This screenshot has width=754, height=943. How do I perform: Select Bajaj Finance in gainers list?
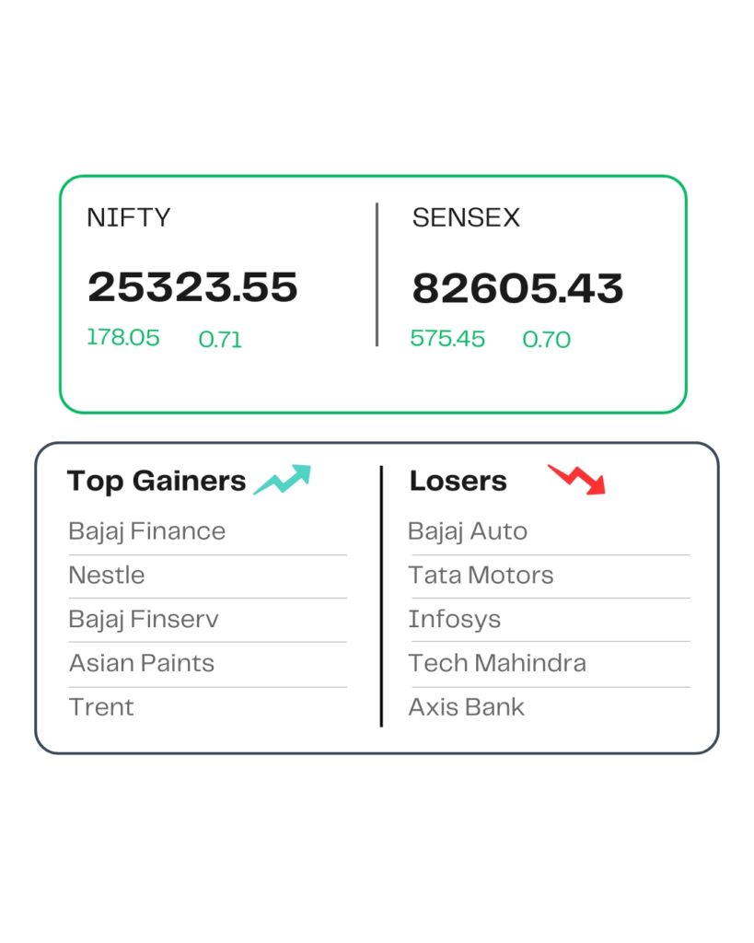(146, 531)
